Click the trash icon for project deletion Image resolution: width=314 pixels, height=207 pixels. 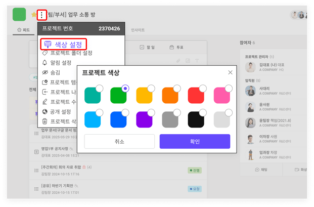[45, 121]
